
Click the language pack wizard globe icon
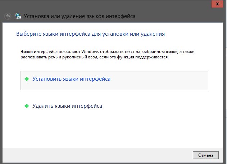pyautogui.click(x=18, y=16)
